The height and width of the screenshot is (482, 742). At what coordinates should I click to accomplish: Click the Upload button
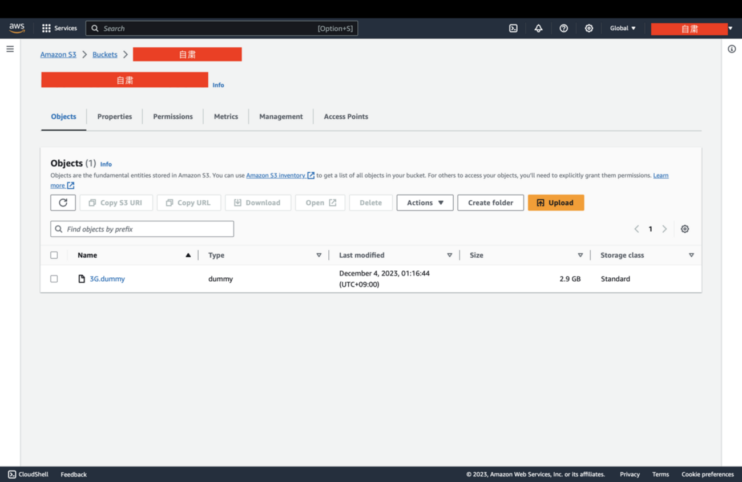coord(556,202)
